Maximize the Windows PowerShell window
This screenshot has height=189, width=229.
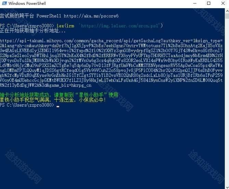point(209,3)
